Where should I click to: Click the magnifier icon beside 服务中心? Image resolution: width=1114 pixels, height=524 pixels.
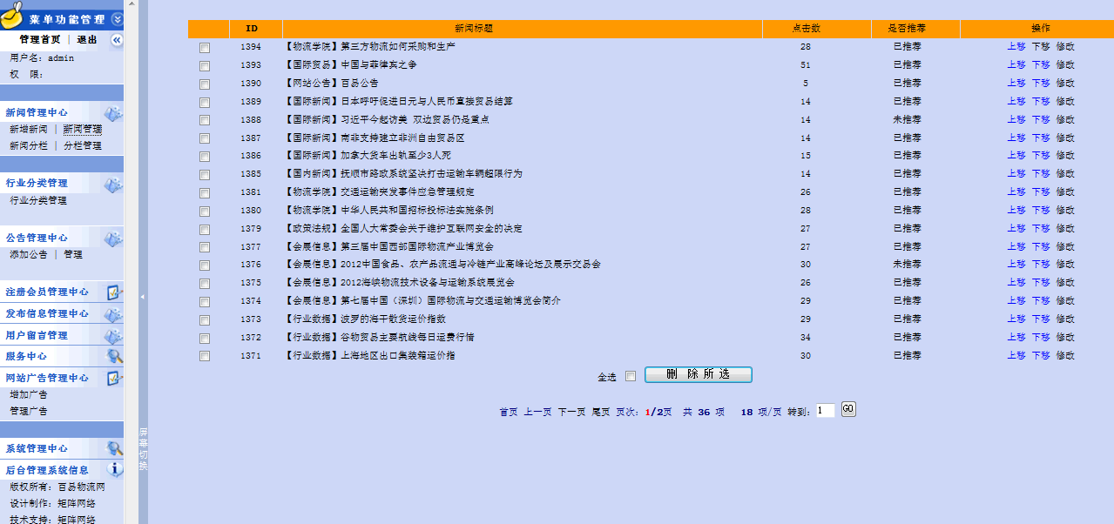tap(114, 356)
